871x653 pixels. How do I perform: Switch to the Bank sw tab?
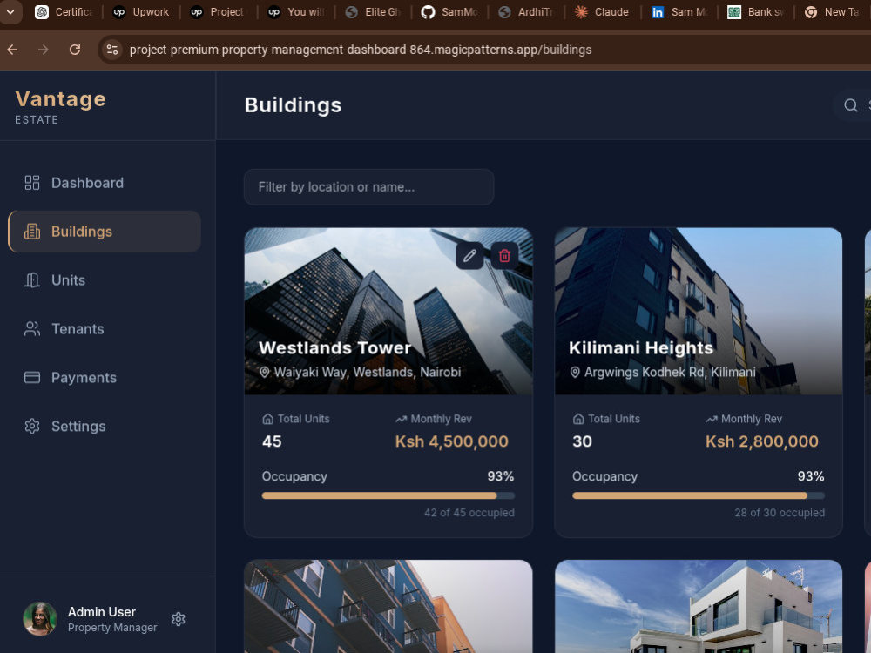point(755,11)
